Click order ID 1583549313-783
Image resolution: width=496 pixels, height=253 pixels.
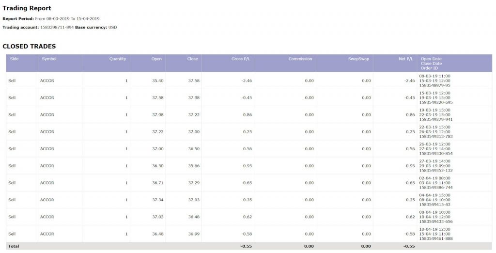click(x=436, y=137)
